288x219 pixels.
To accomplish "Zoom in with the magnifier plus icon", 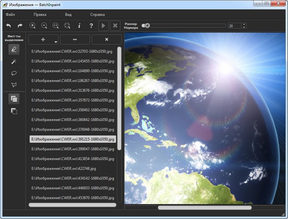I will [x=33, y=26].
